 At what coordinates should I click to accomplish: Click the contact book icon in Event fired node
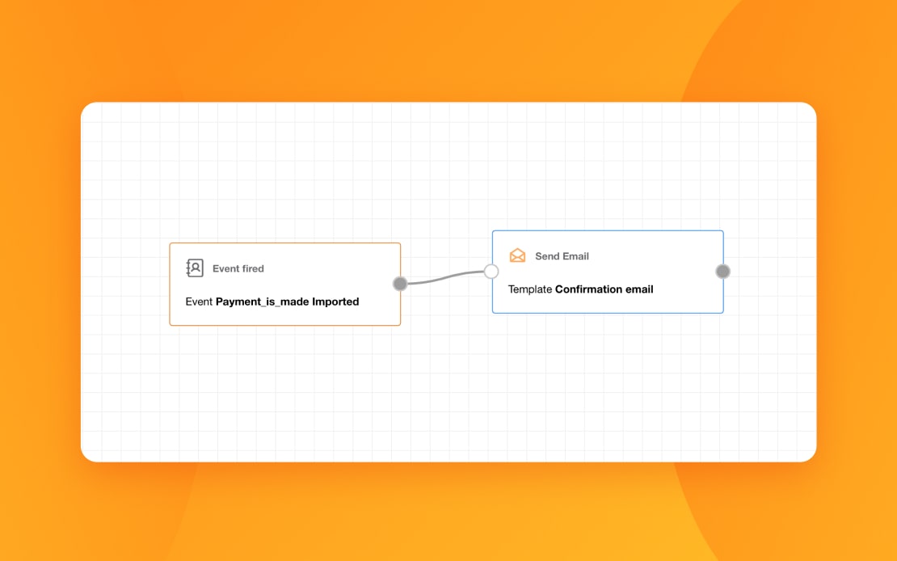(195, 268)
